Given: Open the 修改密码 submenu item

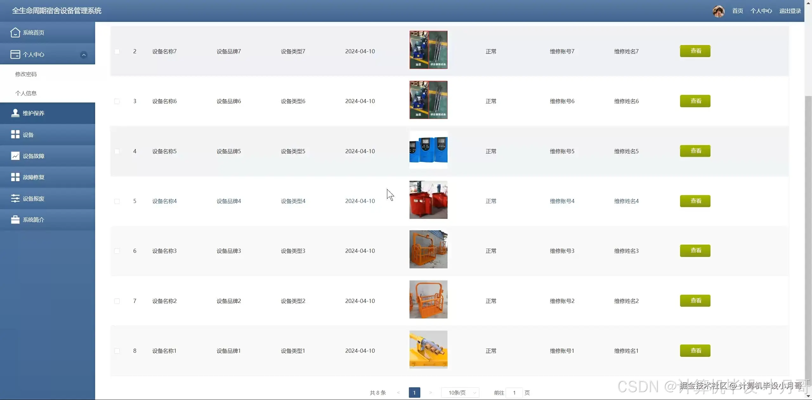Looking at the screenshot, I should click(26, 74).
